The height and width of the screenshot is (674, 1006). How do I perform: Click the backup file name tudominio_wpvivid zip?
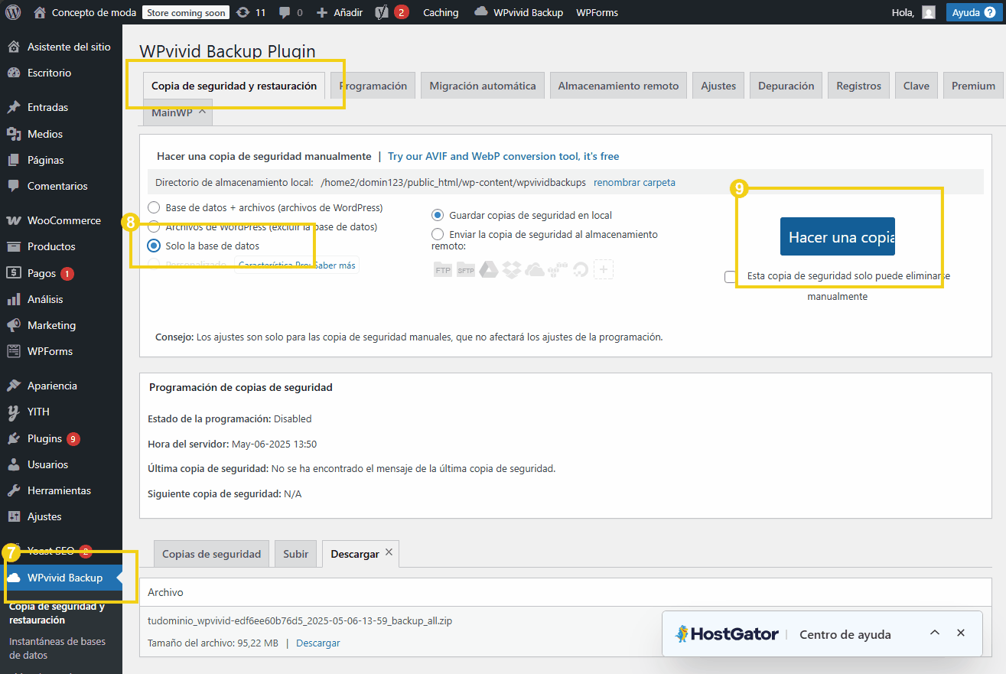click(x=300, y=620)
